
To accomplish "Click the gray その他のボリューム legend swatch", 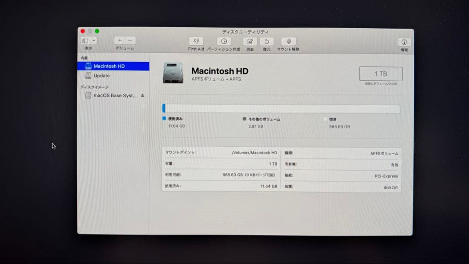I will (244, 119).
